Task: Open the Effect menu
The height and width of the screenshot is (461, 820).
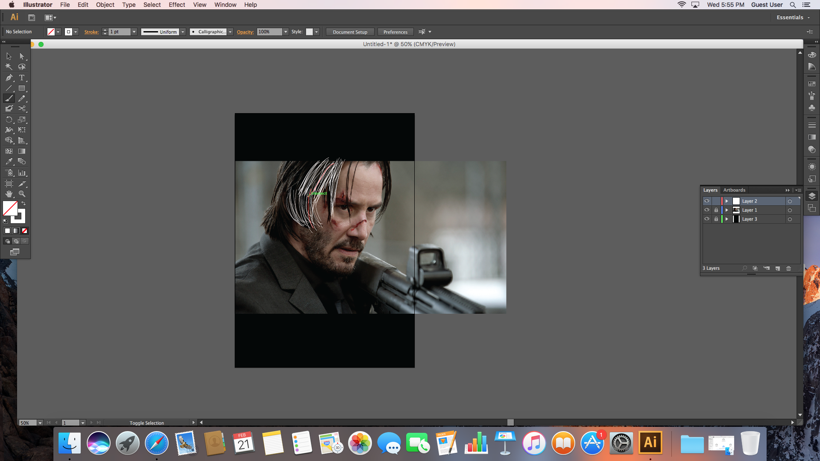Action: [176, 5]
